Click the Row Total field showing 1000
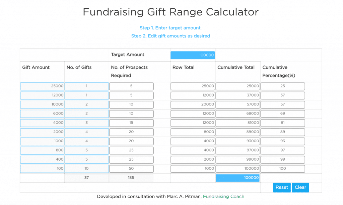Viewport: 343px width, 205px height. coord(193,169)
